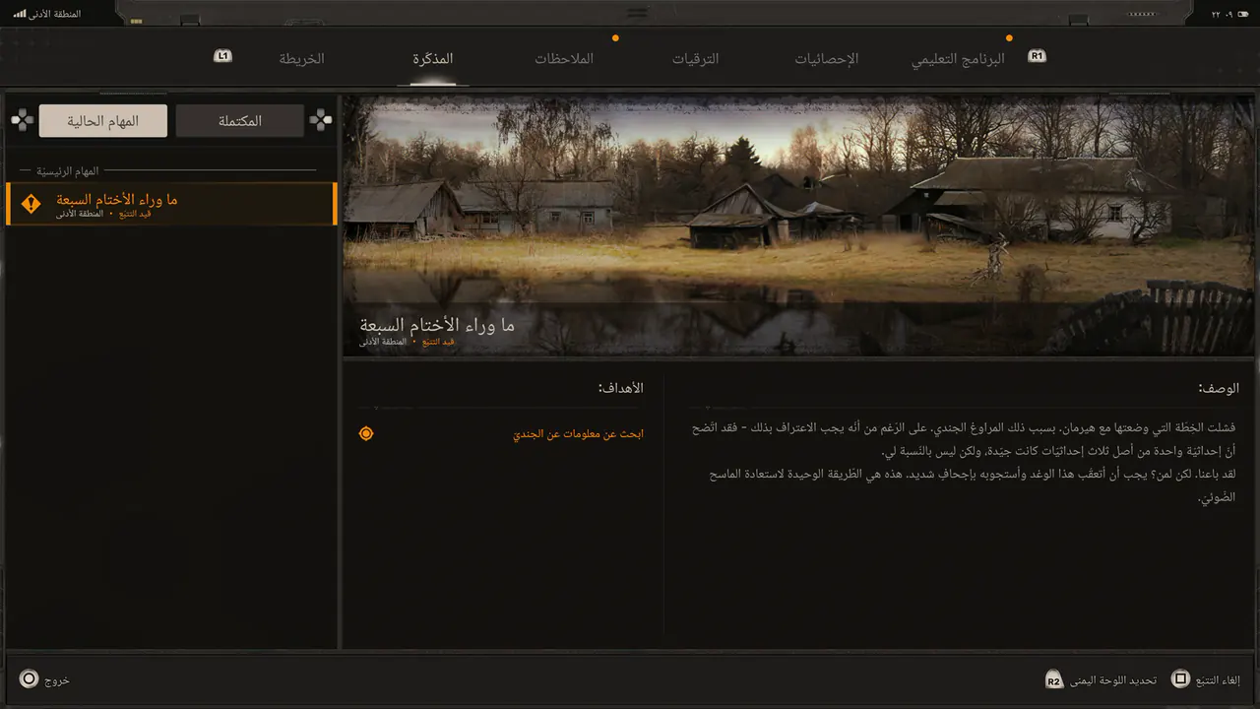Open the الملاحظات notes tab

point(564,59)
